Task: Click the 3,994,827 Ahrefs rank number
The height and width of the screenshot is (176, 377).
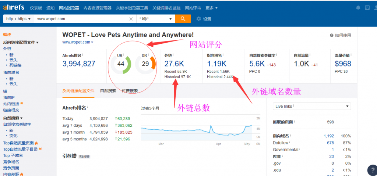Action: click(79, 64)
